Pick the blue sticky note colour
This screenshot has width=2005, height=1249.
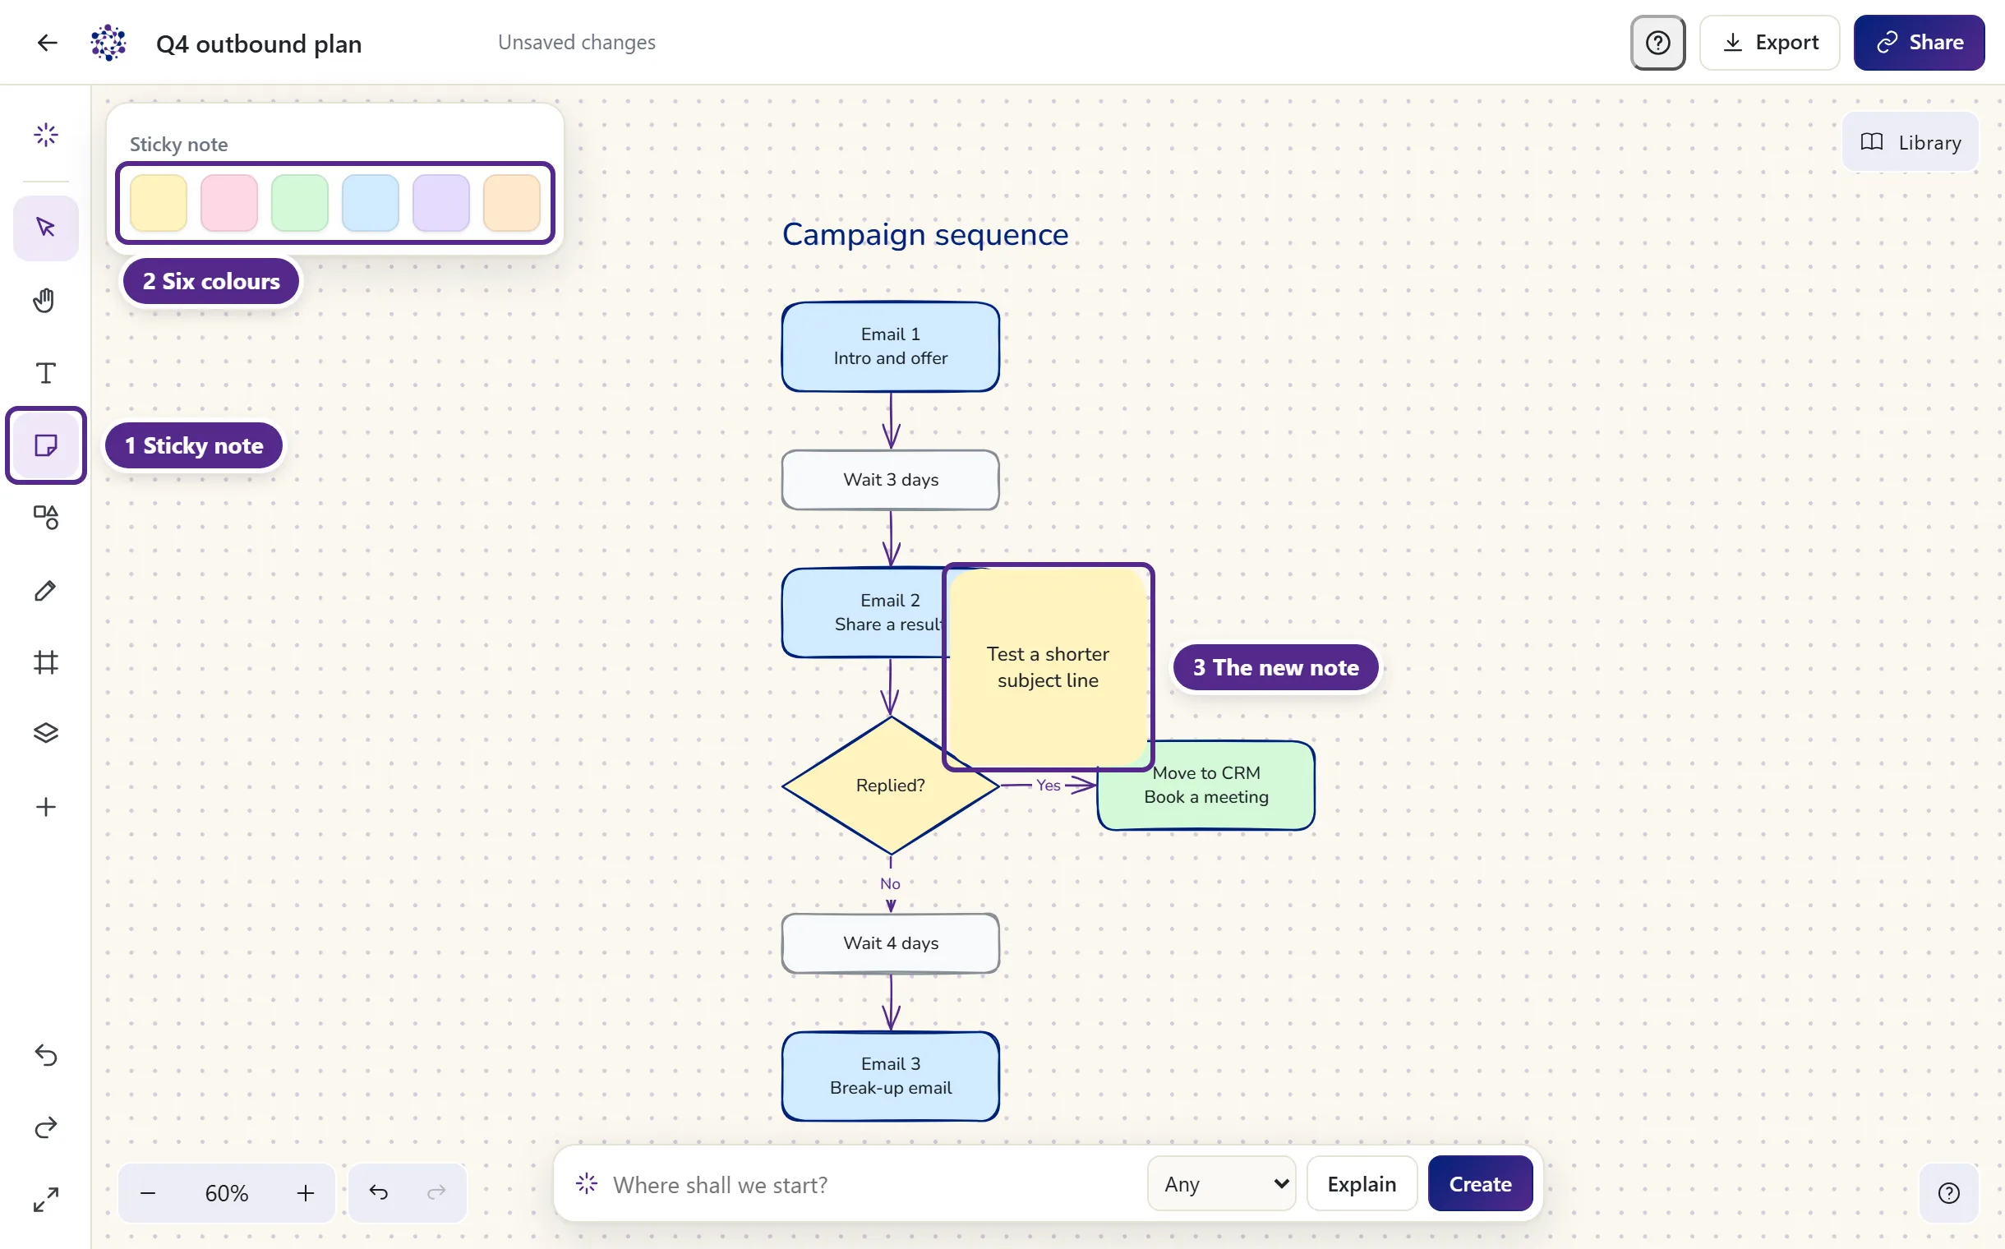pos(370,202)
